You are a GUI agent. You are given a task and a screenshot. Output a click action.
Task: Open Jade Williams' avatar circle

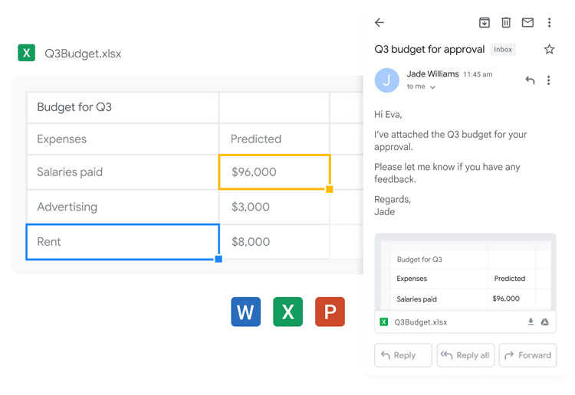[x=387, y=80]
